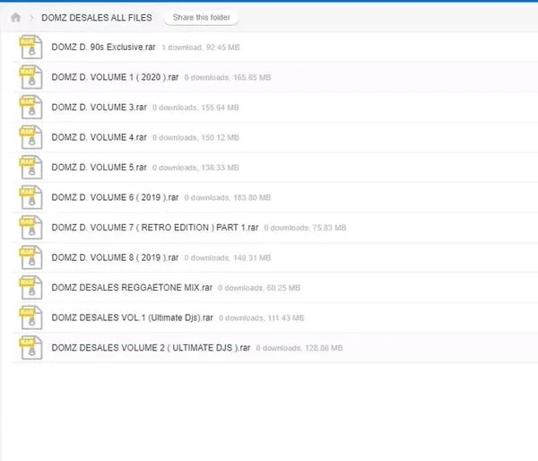
Task: Click '0 downloads, 155.64 MB' text
Action: pos(195,108)
